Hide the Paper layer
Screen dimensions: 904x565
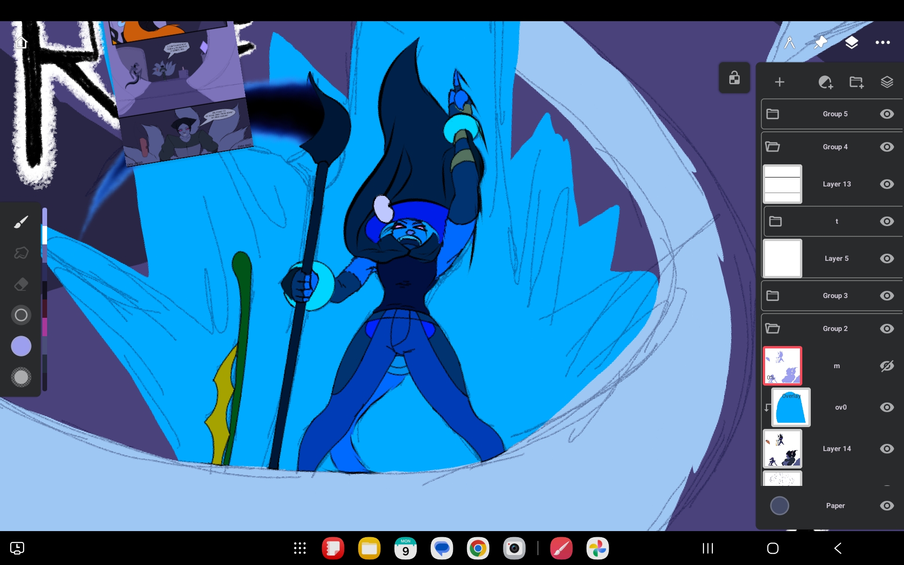[887, 506]
